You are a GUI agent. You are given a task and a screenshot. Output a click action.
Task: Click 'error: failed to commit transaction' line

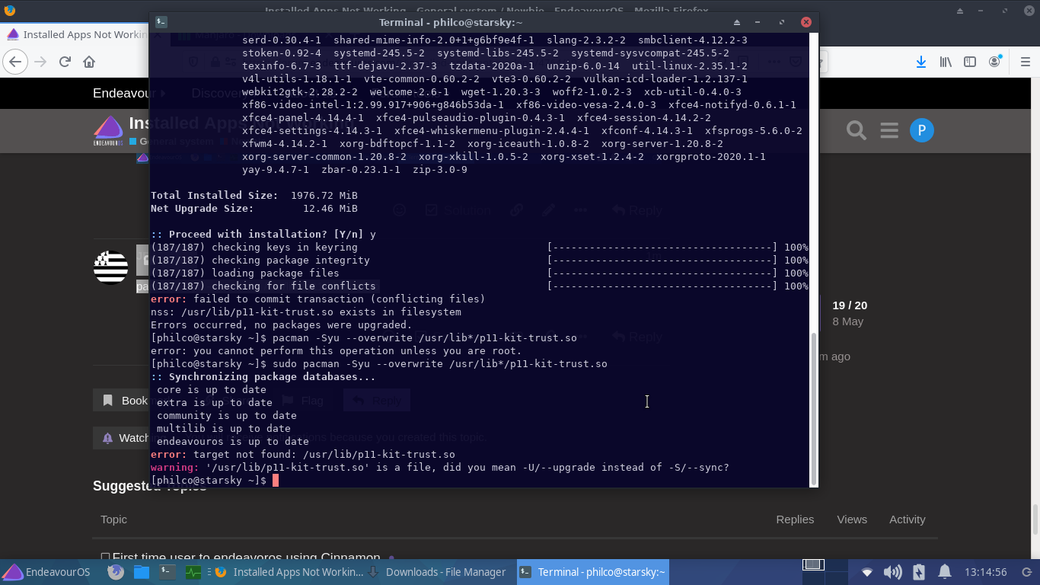click(318, 299)
